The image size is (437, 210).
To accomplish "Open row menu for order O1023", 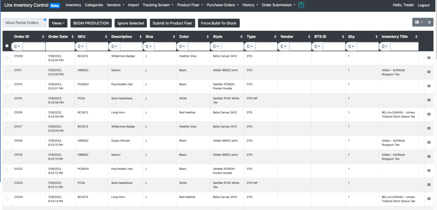I will 428,185.
